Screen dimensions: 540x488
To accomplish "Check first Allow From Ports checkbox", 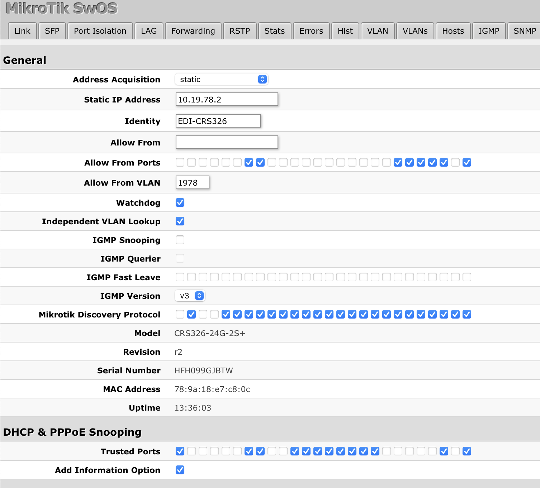I will click(180, 162).
